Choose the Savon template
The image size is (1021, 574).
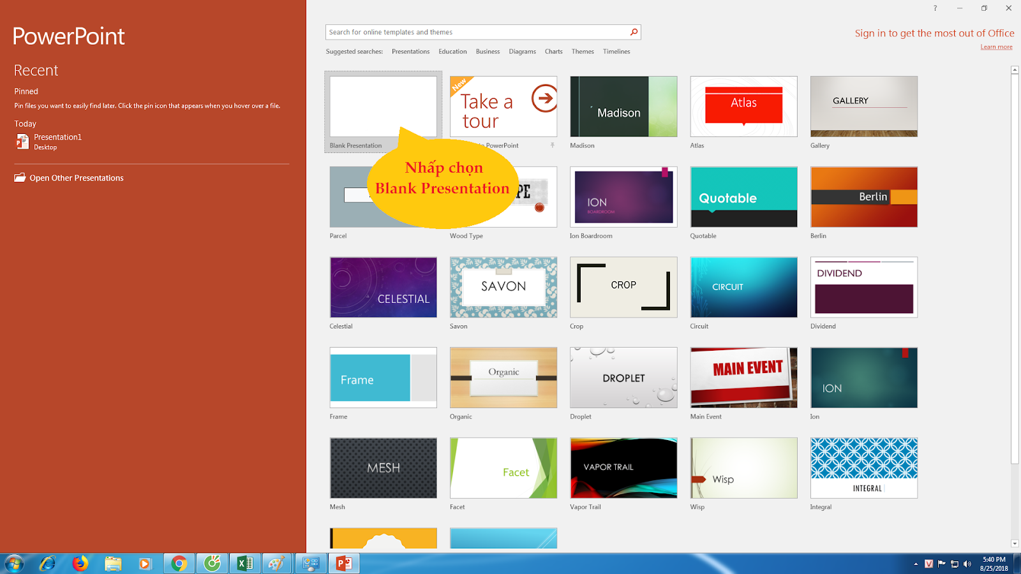(x=503, y=287)
